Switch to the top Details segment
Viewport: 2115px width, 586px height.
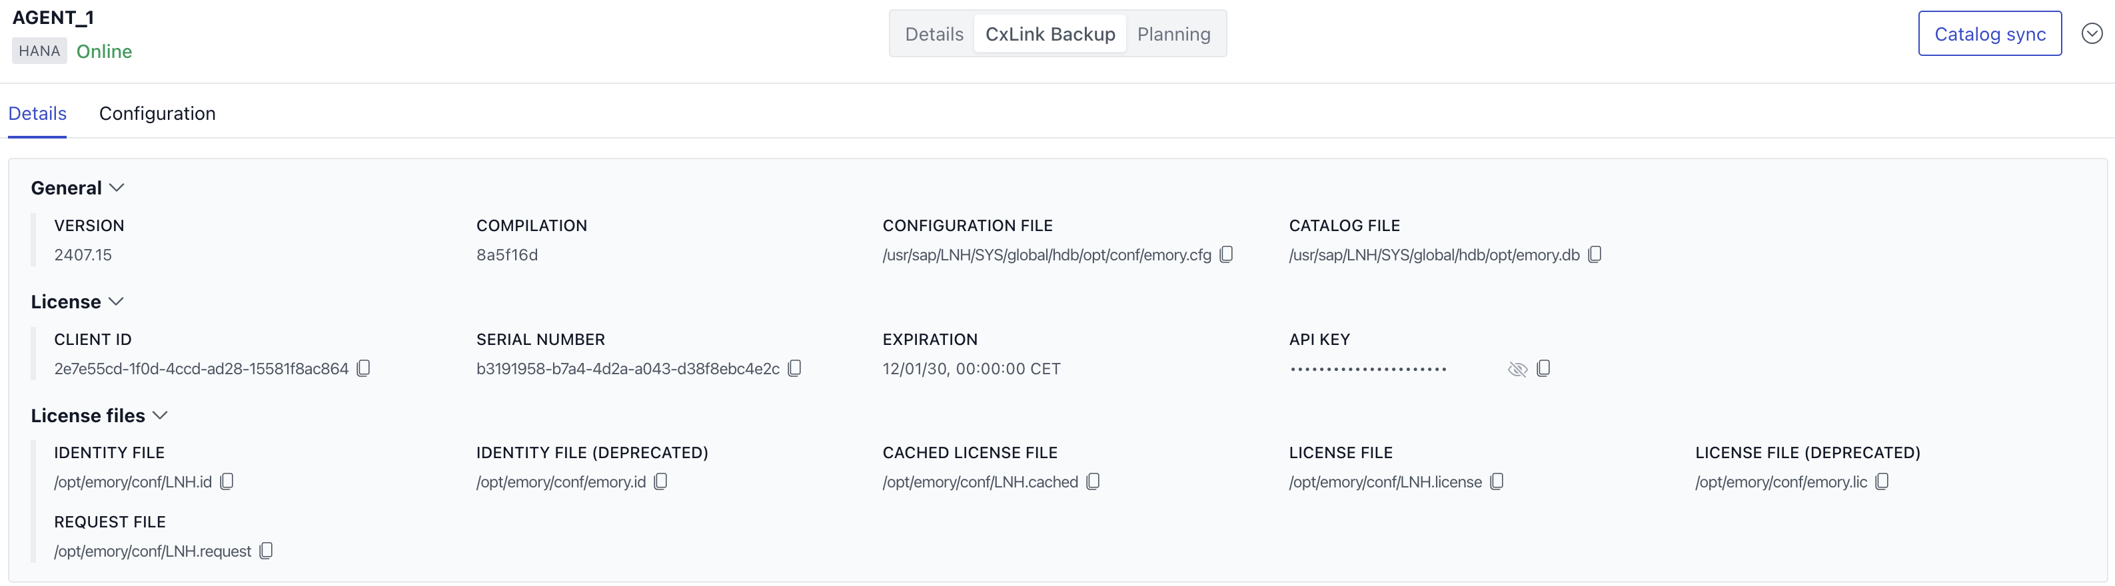[x=934, y=34]
